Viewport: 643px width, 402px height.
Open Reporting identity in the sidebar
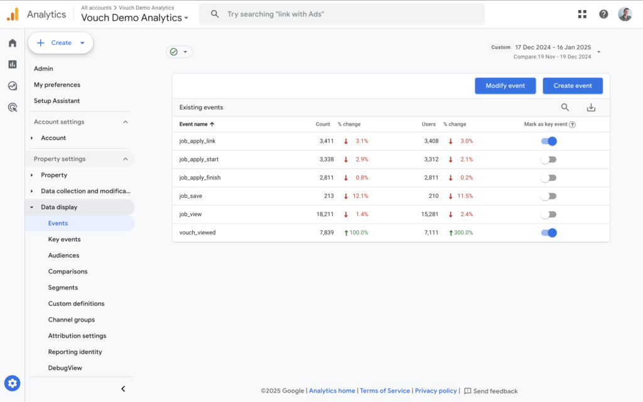75,352
